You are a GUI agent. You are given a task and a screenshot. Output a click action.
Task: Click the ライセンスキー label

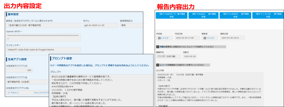(x=13, y=45)
